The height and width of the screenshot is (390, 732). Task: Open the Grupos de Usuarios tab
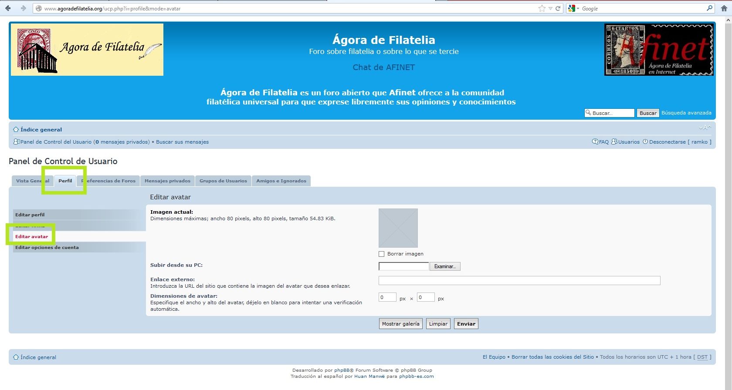[223, 181]
